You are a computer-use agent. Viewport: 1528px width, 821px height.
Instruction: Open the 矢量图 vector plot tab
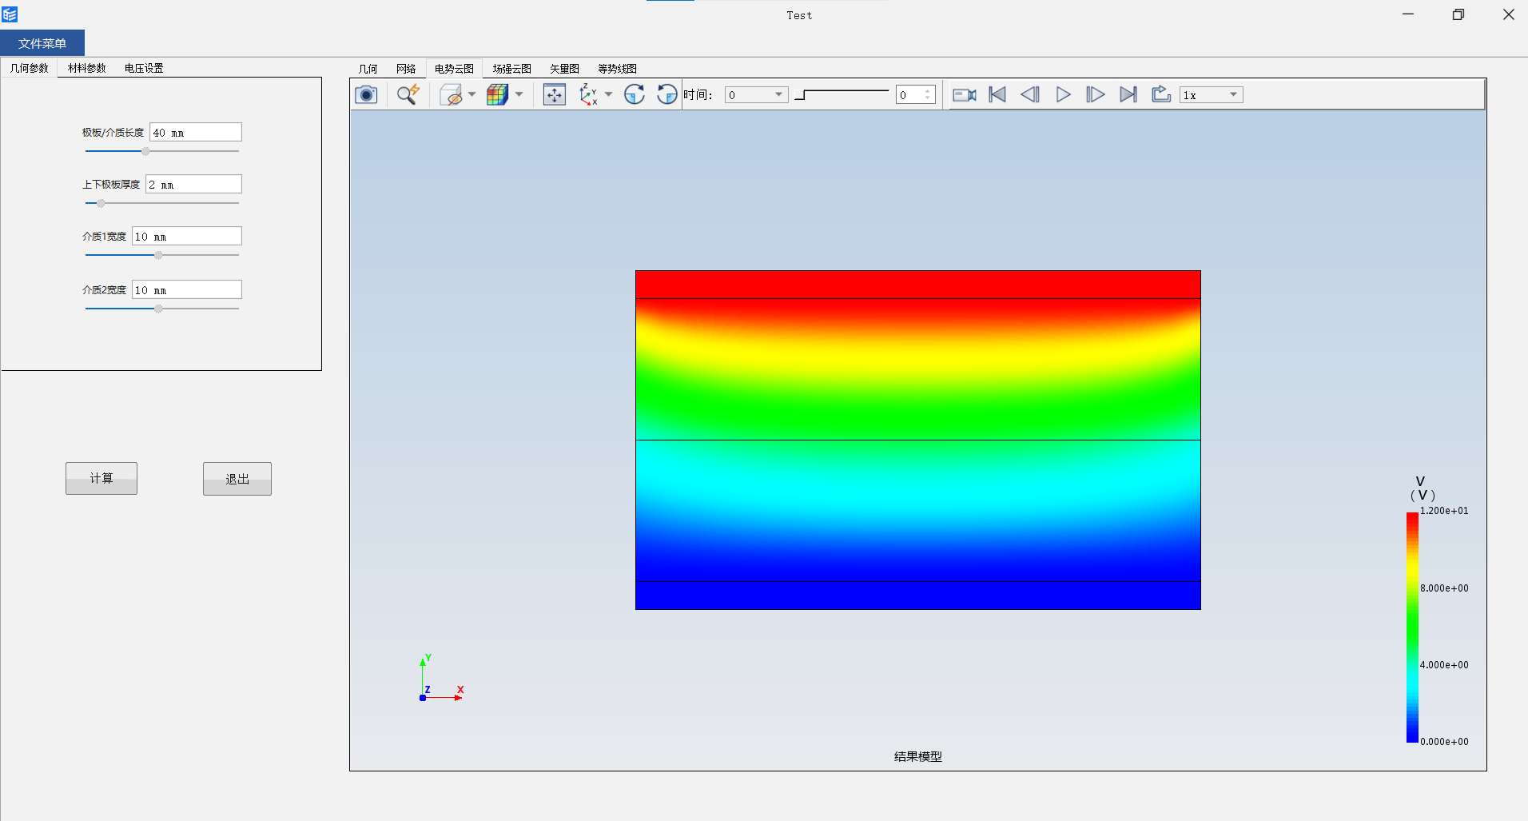coord(564,69)
